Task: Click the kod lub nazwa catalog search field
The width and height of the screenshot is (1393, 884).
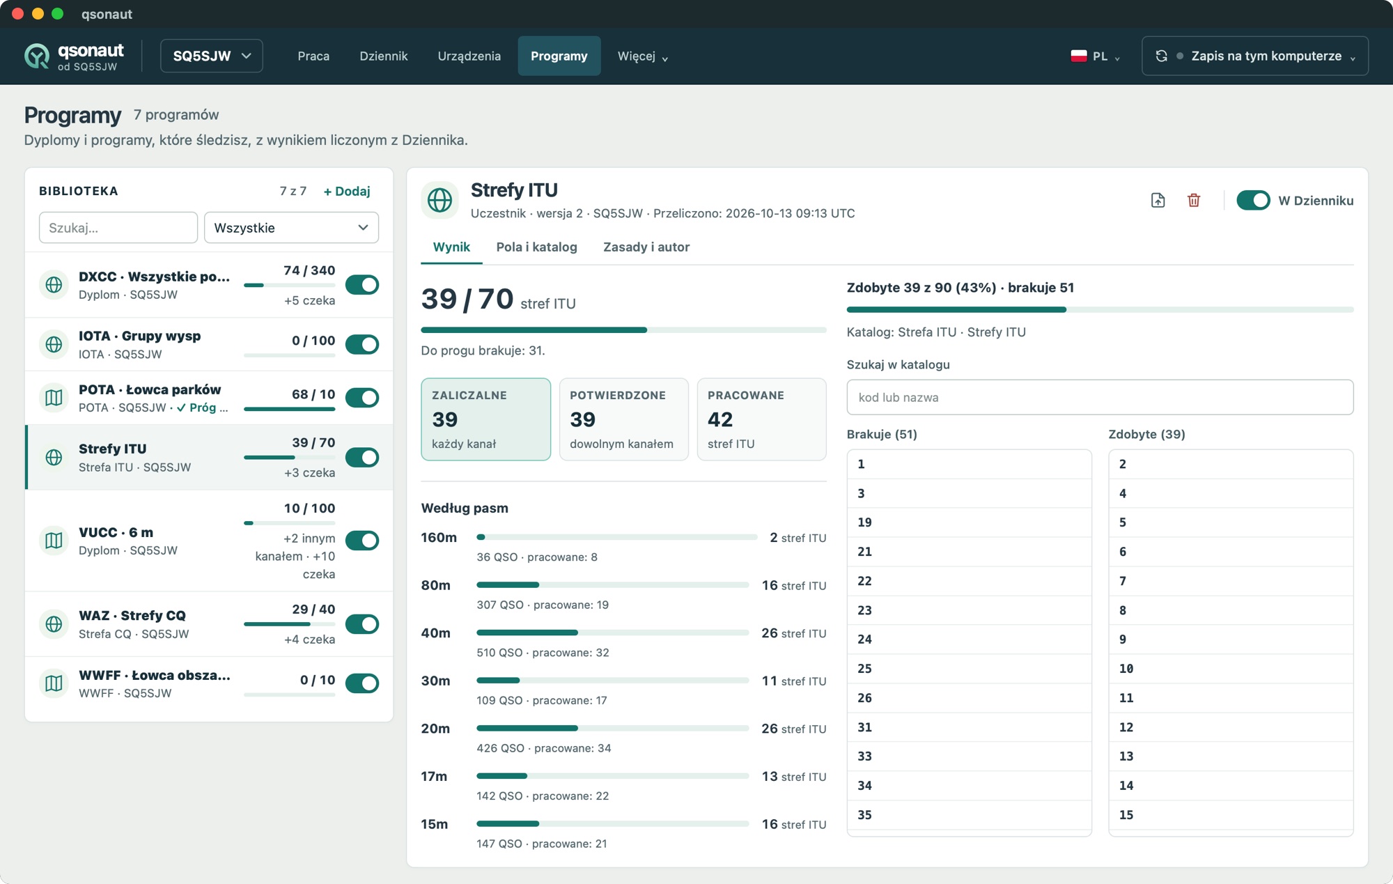Action: [x=1100, y=397]
